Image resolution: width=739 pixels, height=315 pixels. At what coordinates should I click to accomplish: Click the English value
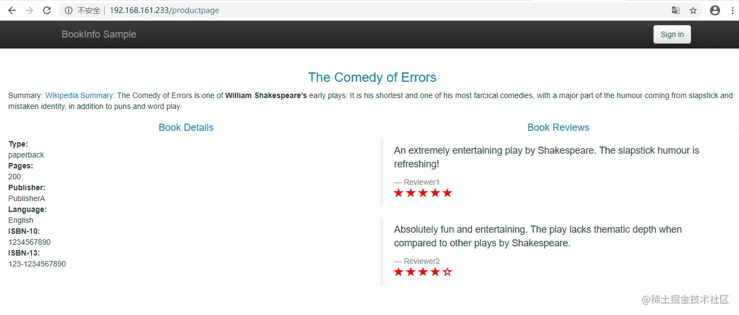(x=21, y=220)
